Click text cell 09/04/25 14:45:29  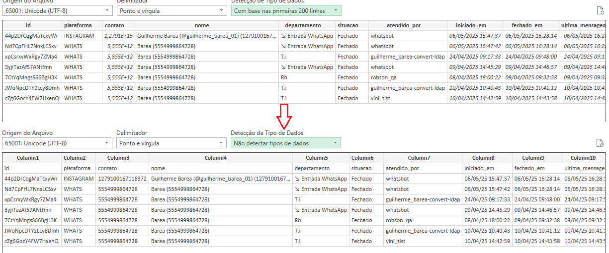tap(487, 210)
